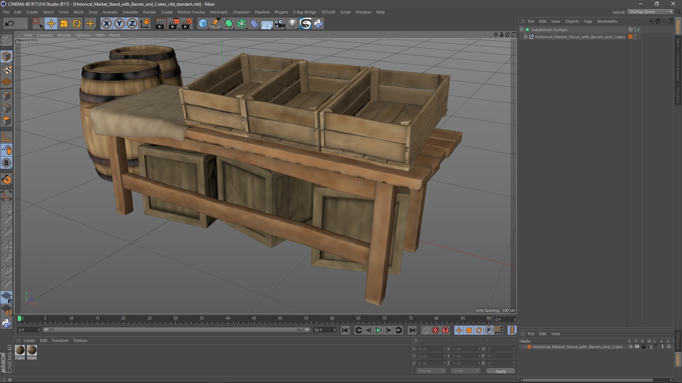Collapse the Subdivision Surface tree item
Image resolution: width=682 pixels, height=383 pixels.
click(522, 30)
